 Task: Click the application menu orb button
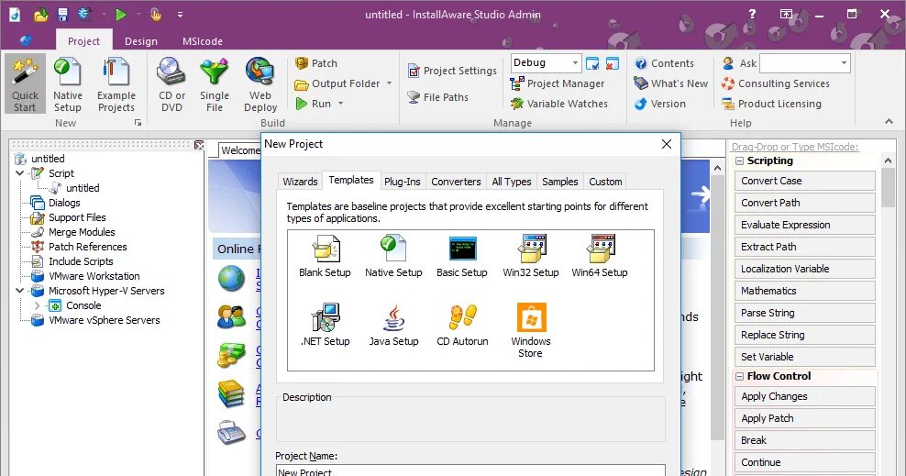click(x=25, y=40)
